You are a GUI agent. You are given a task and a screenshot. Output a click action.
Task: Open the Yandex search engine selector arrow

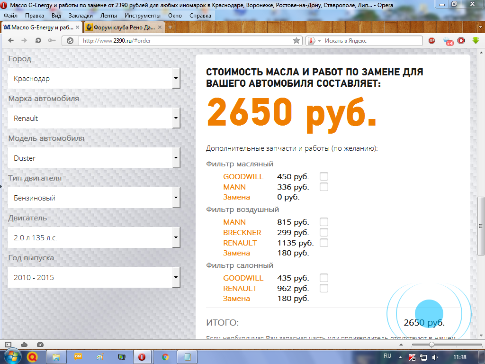coord(320,41)
